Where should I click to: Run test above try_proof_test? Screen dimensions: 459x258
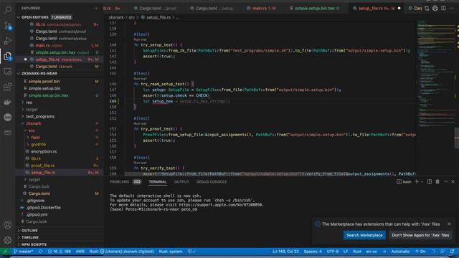[140, 124]
